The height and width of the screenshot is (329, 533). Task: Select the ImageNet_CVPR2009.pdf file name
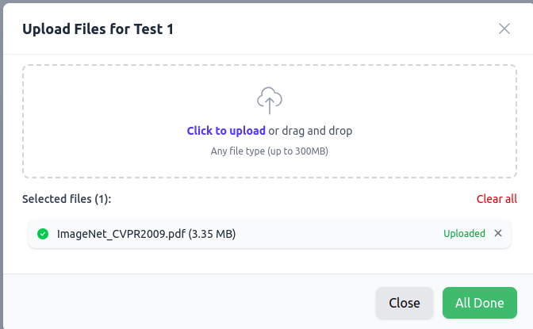tap(121, 234)
